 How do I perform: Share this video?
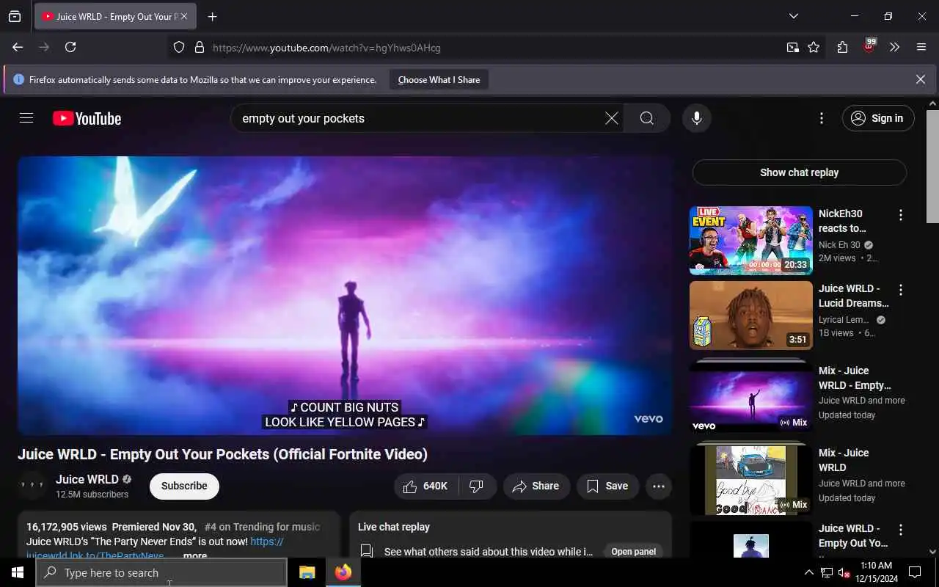(536, 486)
